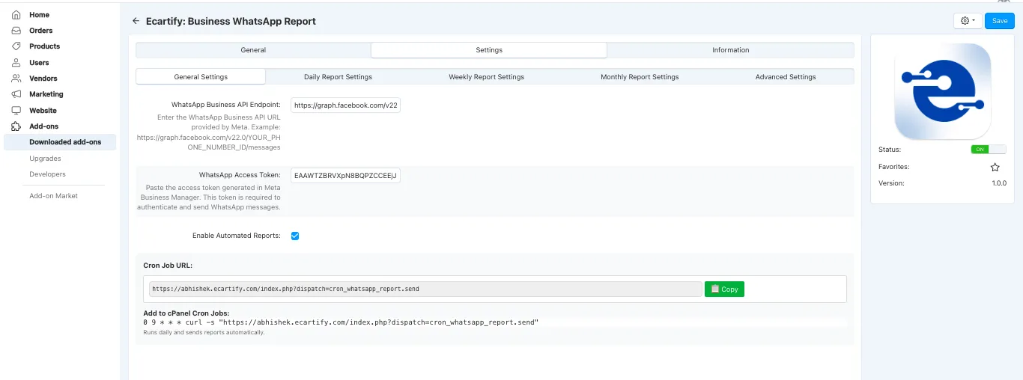The image size is (1023, 380).
Task: Select the Advanced Settings tab
Action: tap(786, 76)
